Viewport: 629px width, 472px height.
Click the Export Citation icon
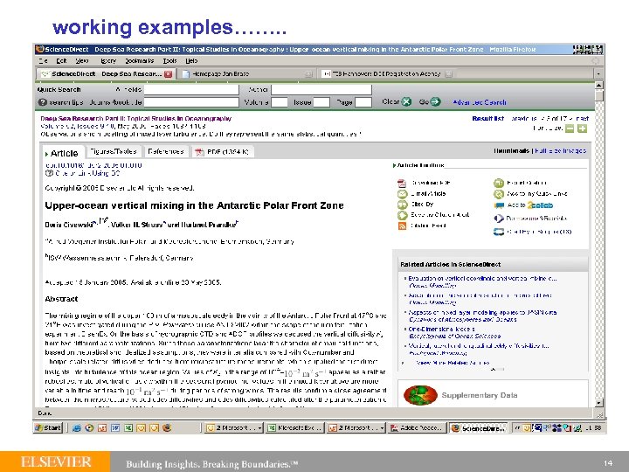click(x=499, y=184)
